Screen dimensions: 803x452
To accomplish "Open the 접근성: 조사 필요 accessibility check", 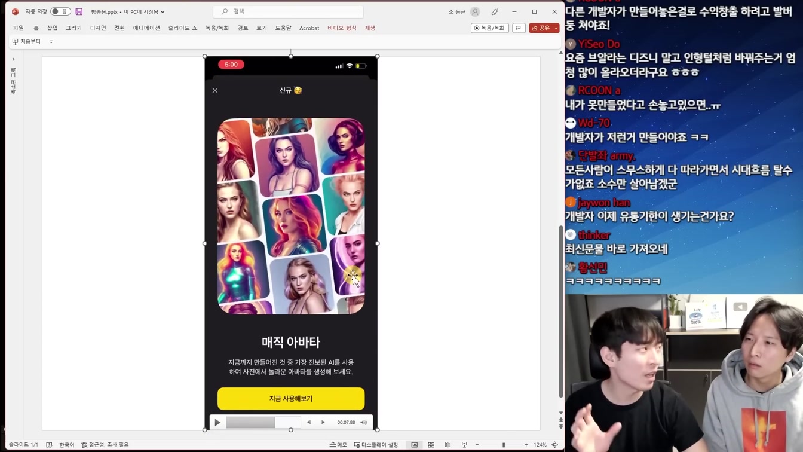I will (x=105, y=445).
